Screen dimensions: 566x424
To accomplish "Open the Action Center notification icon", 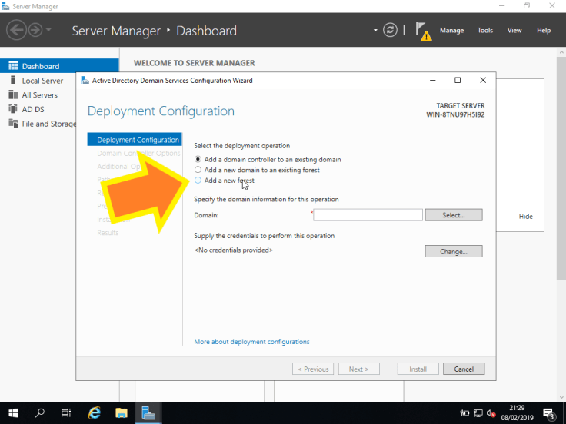I will tap(549, 412).
